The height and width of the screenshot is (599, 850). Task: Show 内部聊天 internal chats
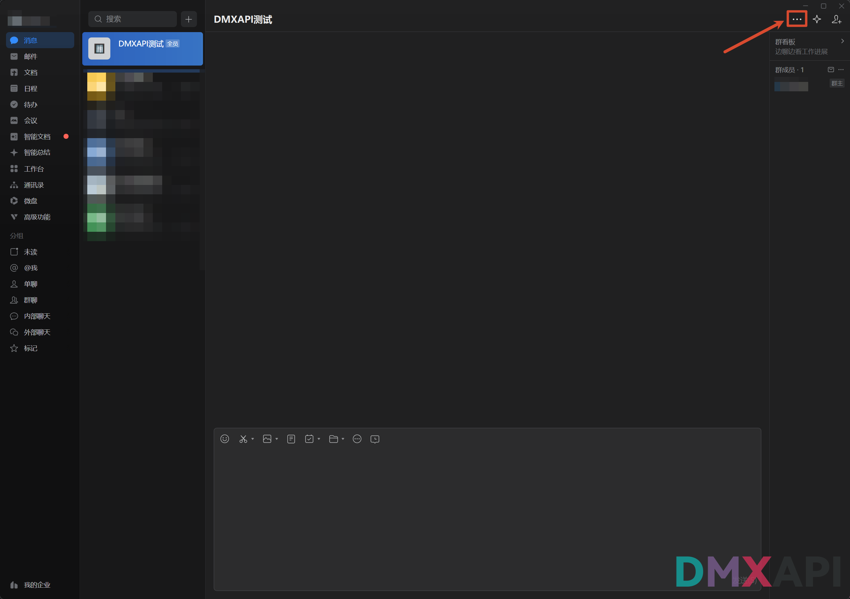pyautogui.click(x=40, y=316)
